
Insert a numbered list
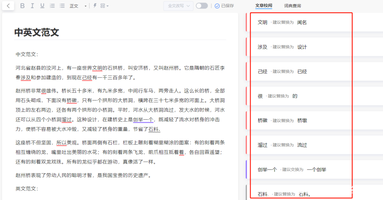pos(52,6)
